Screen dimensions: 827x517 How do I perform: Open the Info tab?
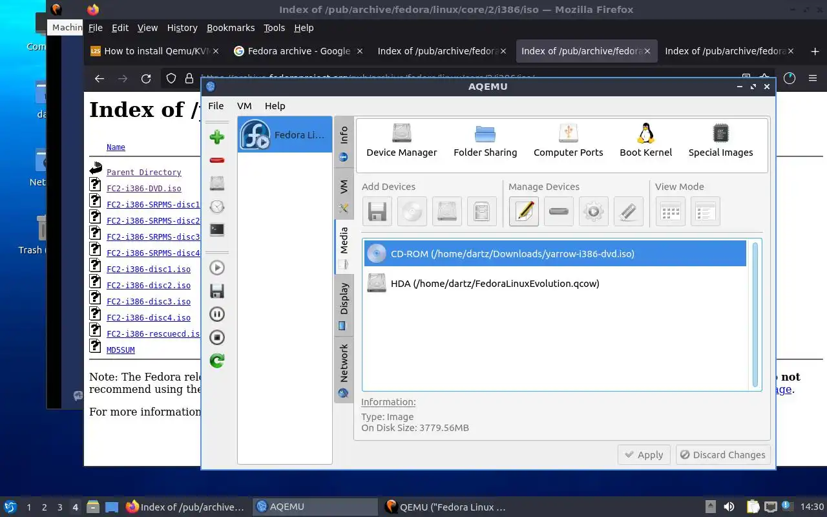[344, 142]
